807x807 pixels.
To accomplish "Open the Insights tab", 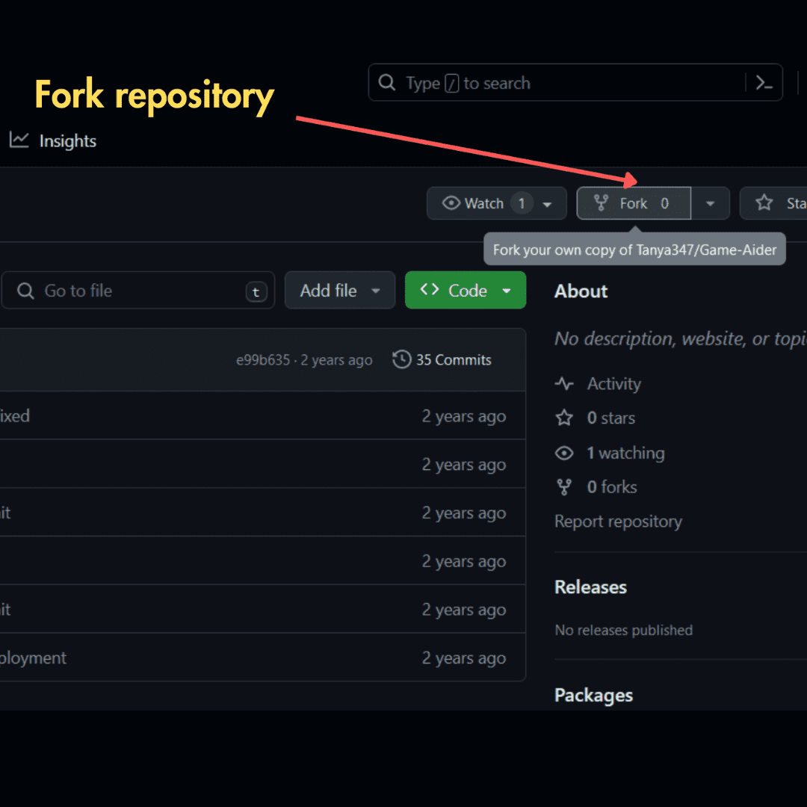I will [x=67, y=141].
